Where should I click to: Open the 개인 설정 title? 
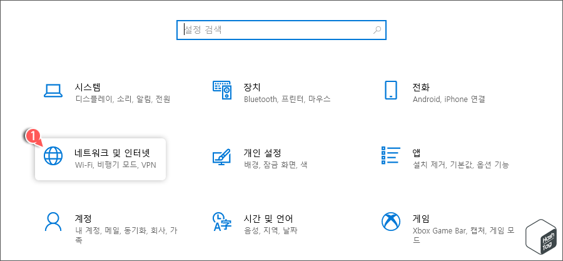tap(262, 153)
